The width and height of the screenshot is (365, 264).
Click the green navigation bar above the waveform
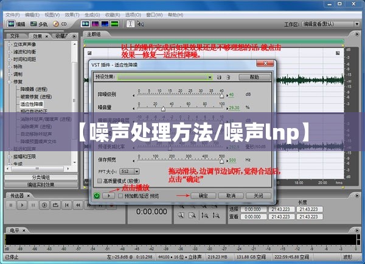(214, 41)
